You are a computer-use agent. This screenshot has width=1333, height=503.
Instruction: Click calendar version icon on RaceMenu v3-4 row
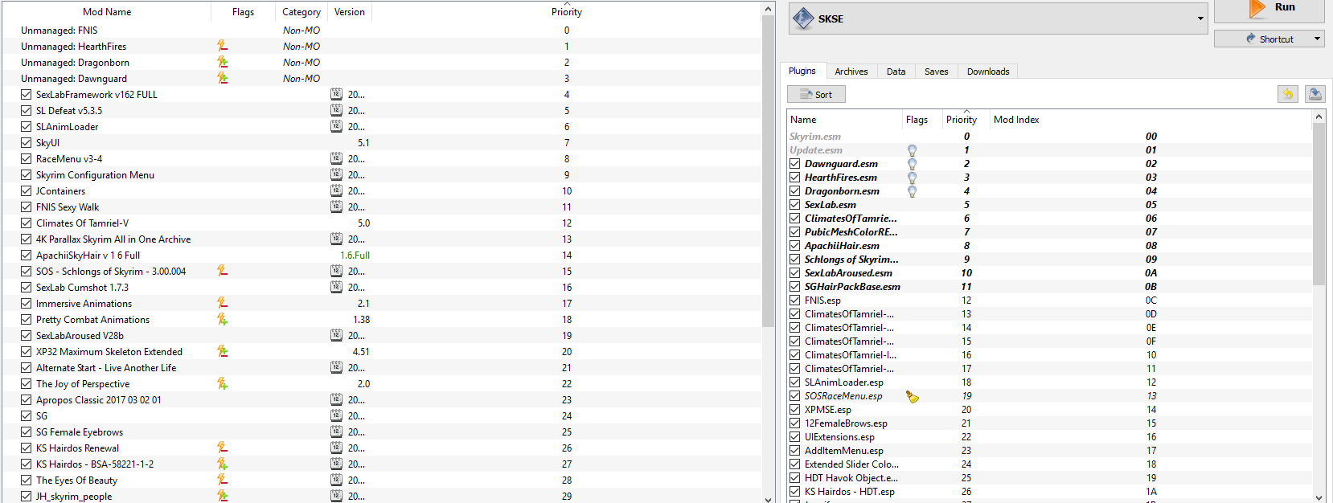click(336, 158)
